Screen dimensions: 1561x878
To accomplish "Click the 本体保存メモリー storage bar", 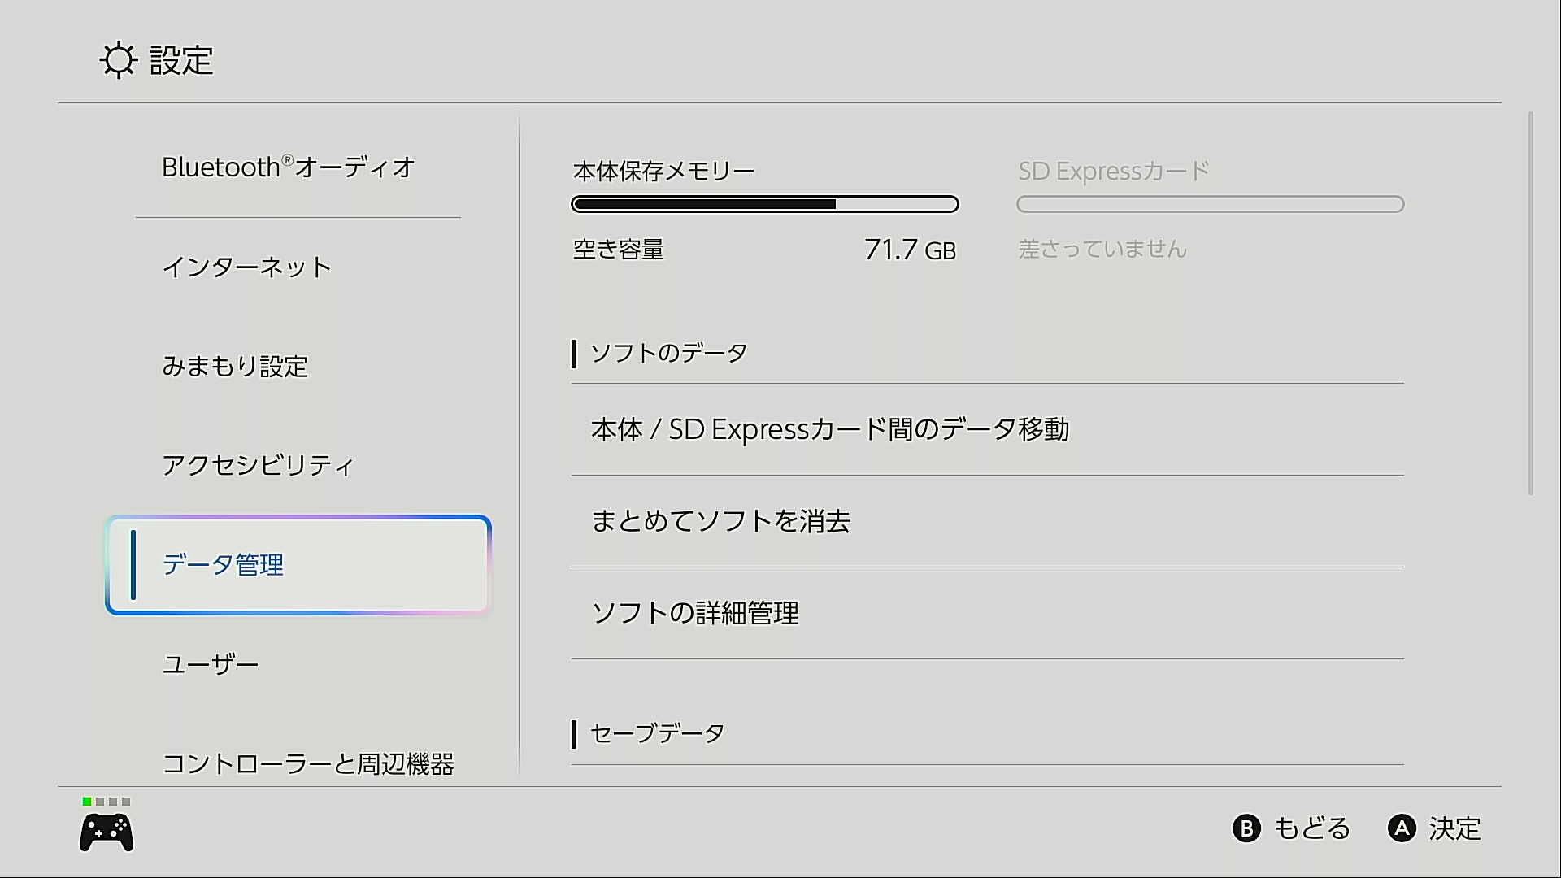I will (x=764, y=204).
